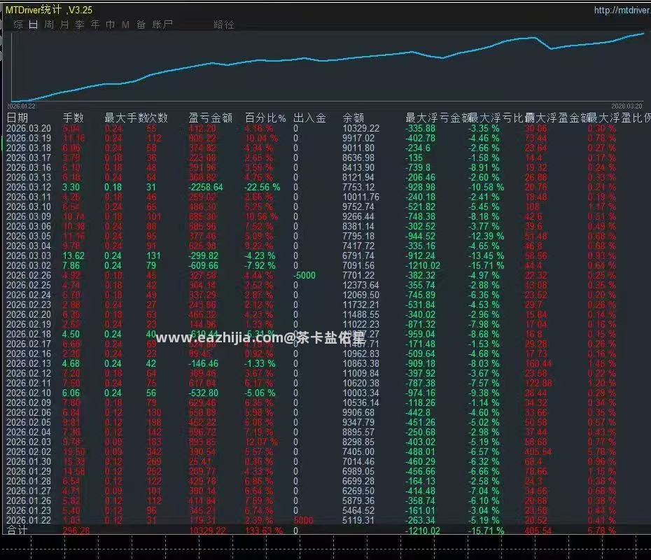
Task: Click balance value 8636.98
Action: pyautogui.click(x=358, y=157)
